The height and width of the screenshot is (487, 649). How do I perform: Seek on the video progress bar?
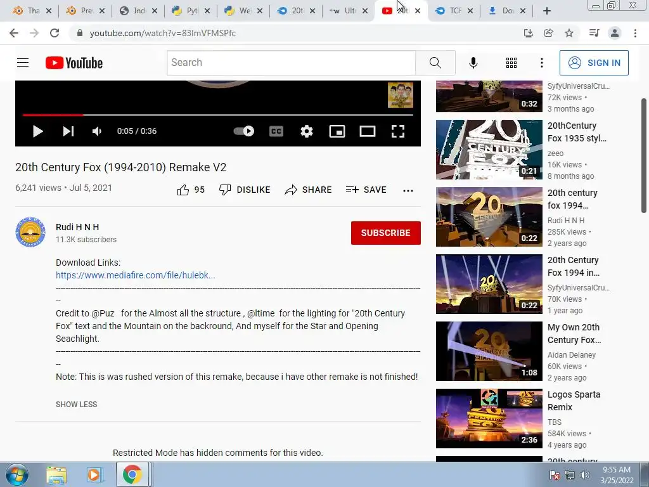(x=218, y=115)
